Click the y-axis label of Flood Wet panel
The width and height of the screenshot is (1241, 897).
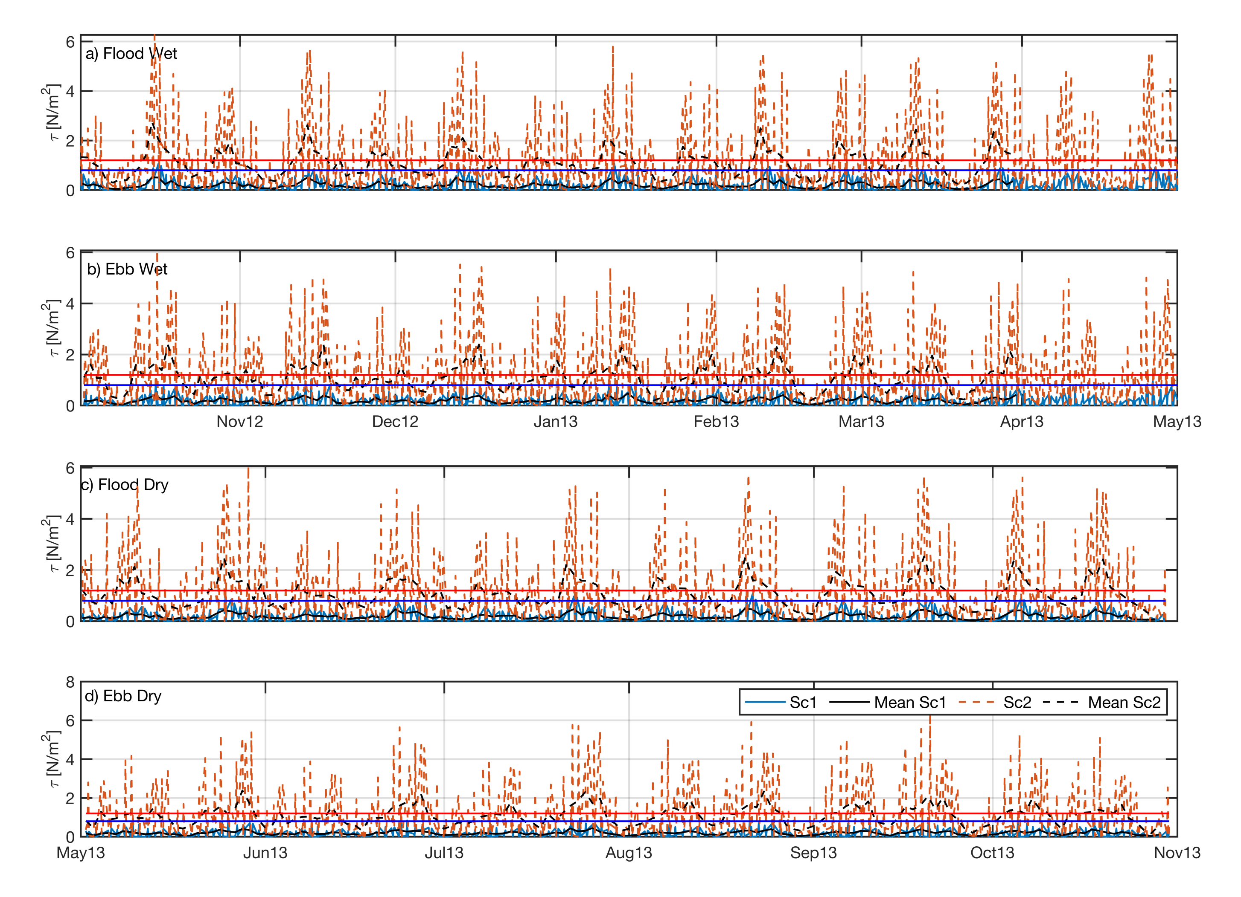(x=52, y=112)
